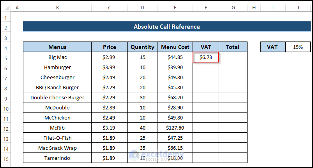Select column J header
The image size is (313, 168).
click(298, 7)
